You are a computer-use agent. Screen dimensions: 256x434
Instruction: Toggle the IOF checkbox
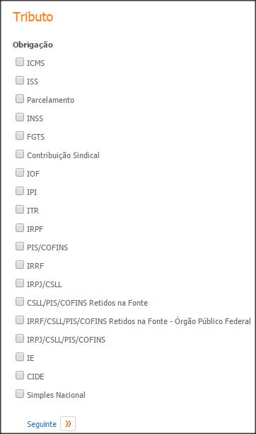pos(20,172)
